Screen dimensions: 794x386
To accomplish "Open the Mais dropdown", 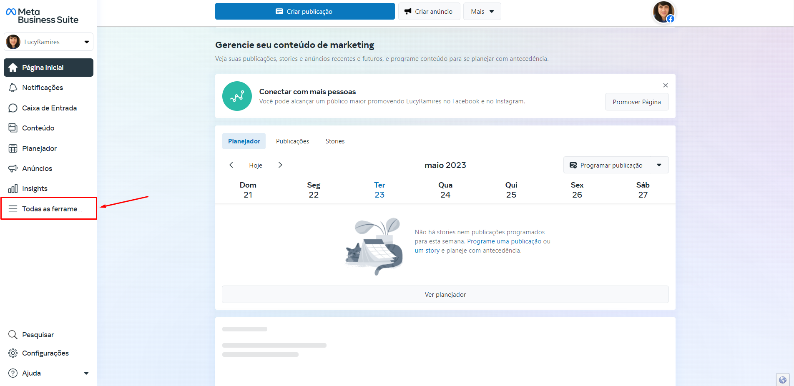I will pos(482,11).
